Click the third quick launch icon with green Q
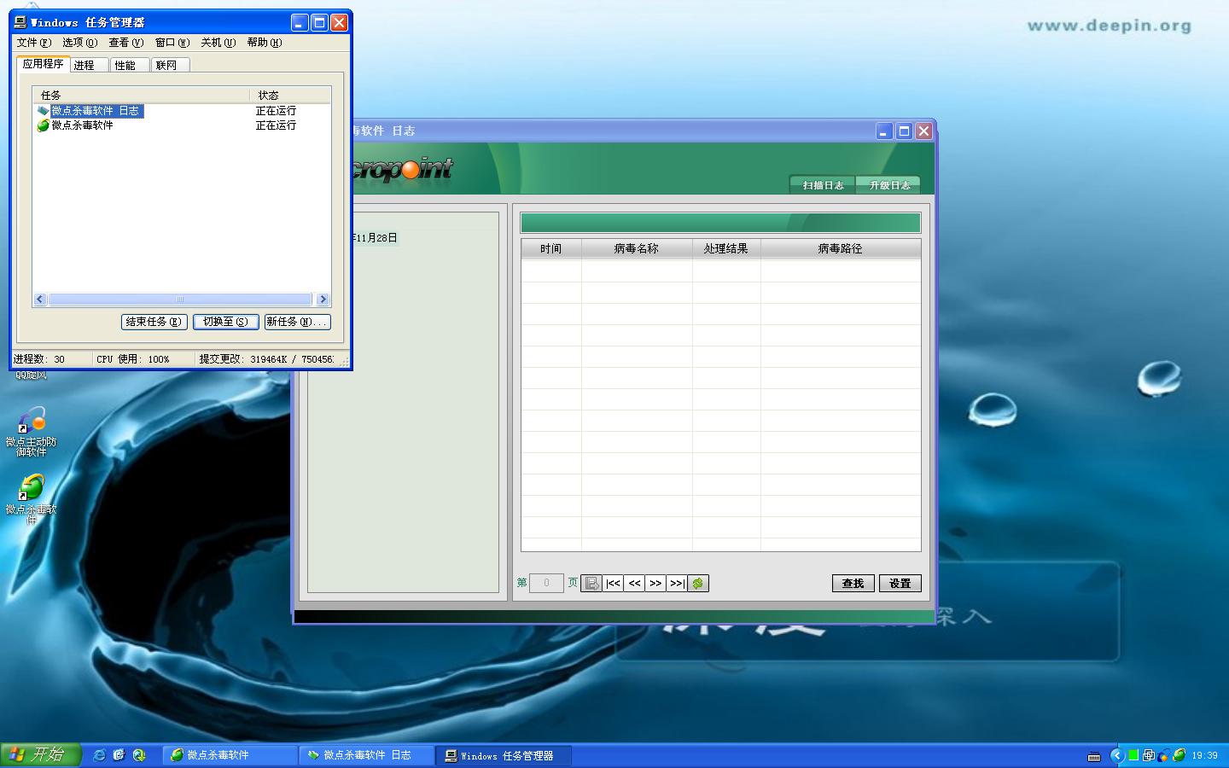1229x768 pixels. [139, 755]
